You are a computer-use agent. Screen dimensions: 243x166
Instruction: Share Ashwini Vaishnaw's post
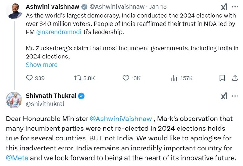point(235,78)
